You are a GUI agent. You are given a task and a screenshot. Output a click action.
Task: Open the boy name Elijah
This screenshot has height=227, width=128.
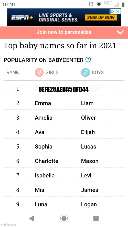pos(88,132)
